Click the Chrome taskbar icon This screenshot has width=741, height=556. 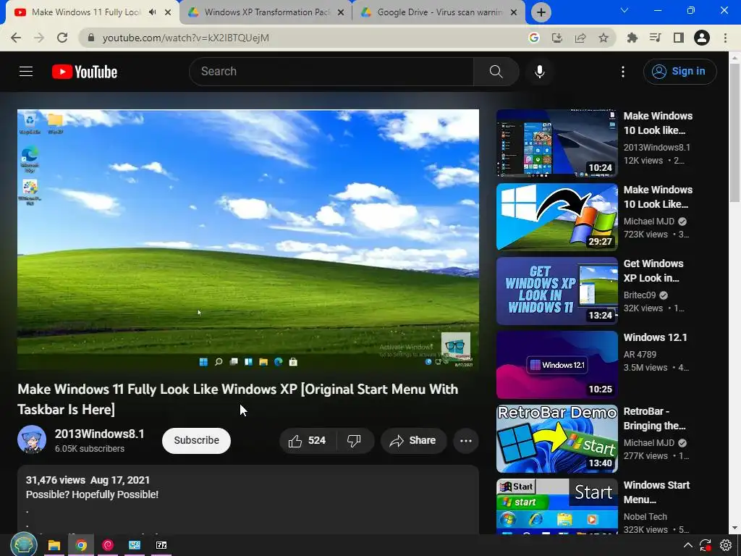[x=81, y=545]
